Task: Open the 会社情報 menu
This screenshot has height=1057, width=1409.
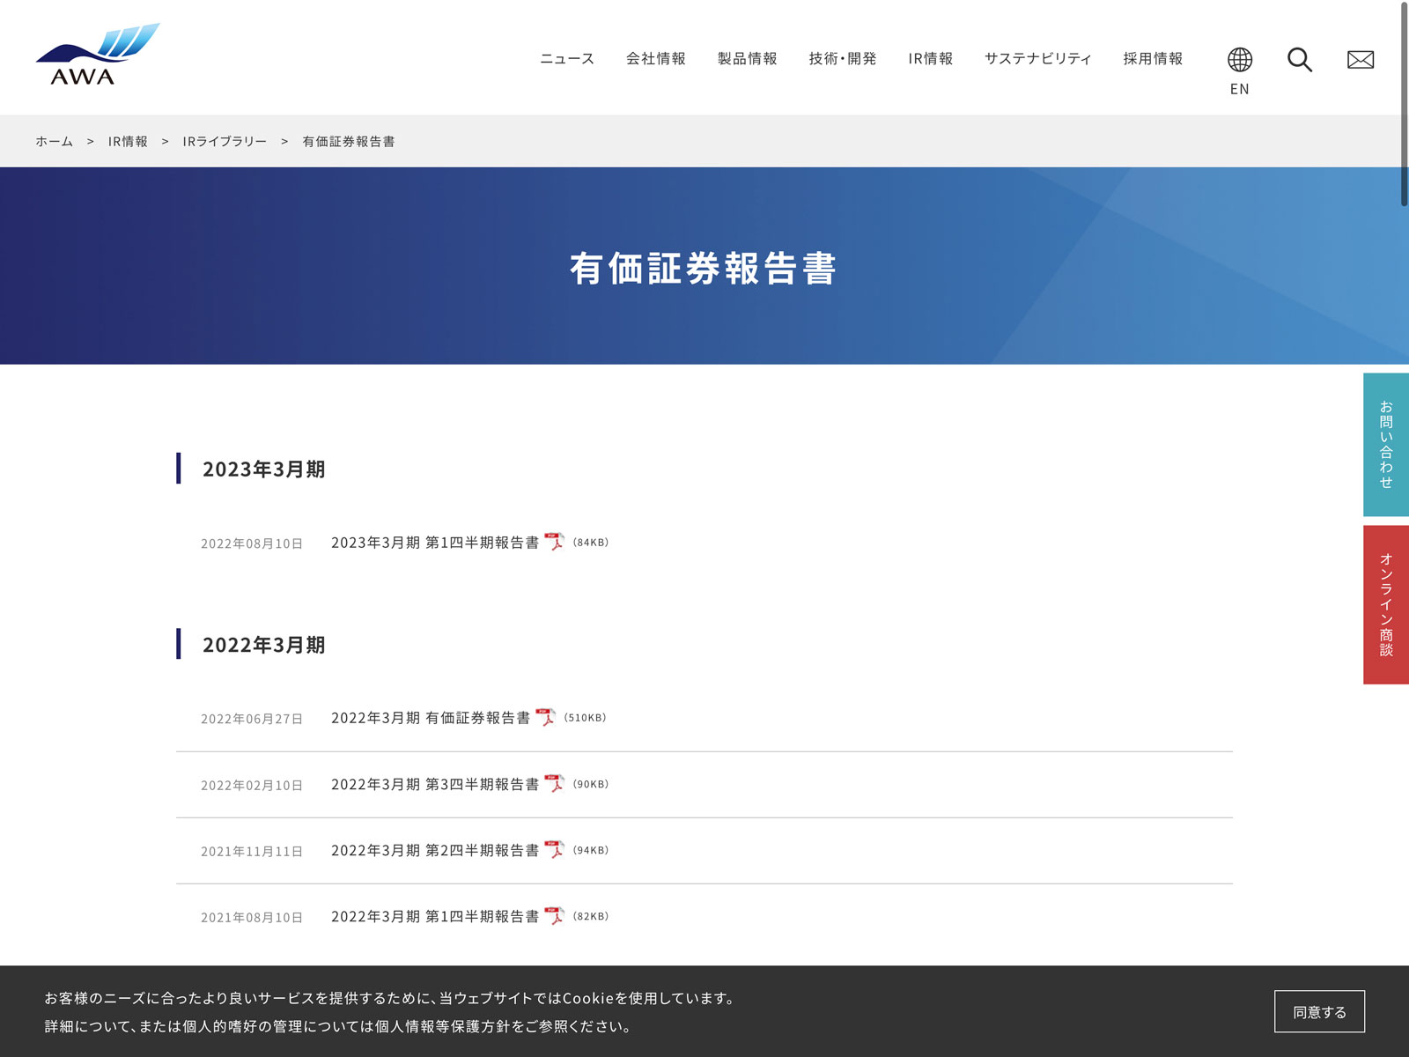Action: pos(656,58)
